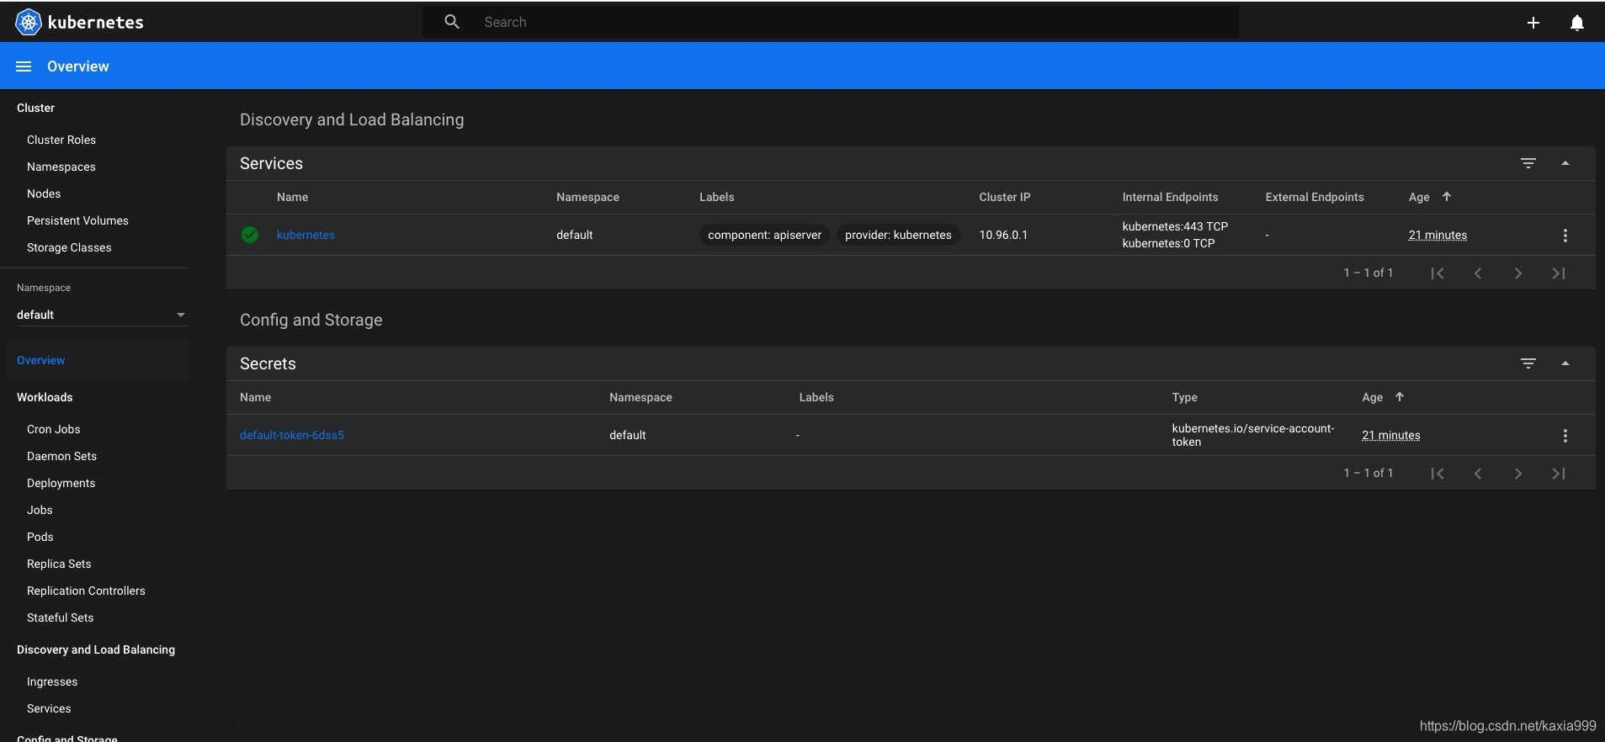Go to first page of Services
Screen dimensions: 1605x742
pyautogui.click(x=1438, y=273)
